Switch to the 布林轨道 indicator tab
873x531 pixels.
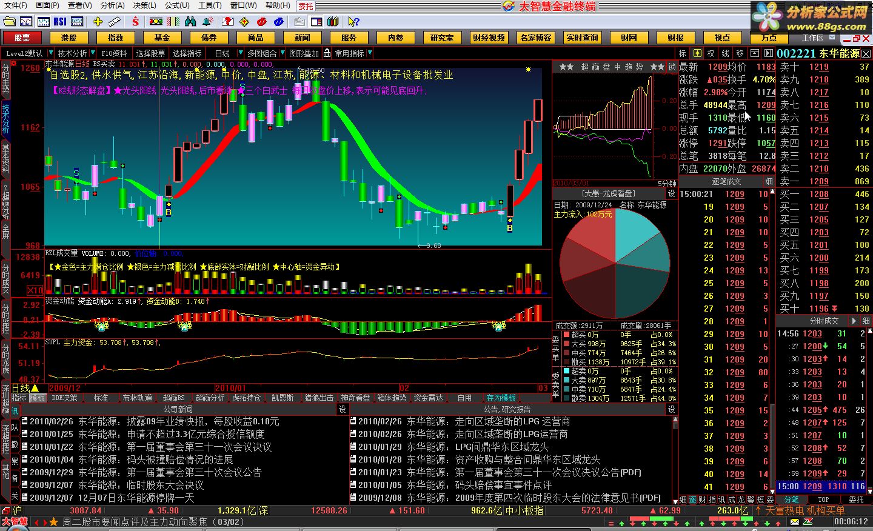pos(137,398)
